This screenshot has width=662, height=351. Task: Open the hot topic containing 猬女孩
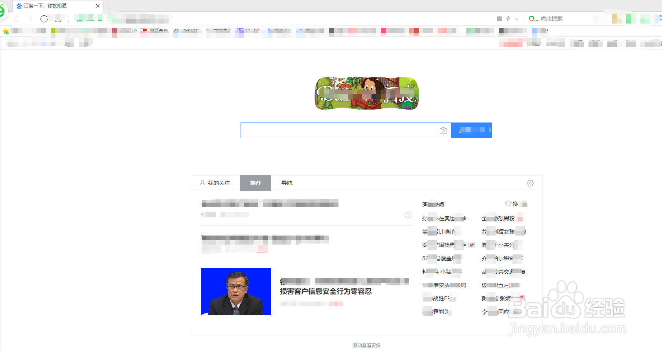point(504,232)
